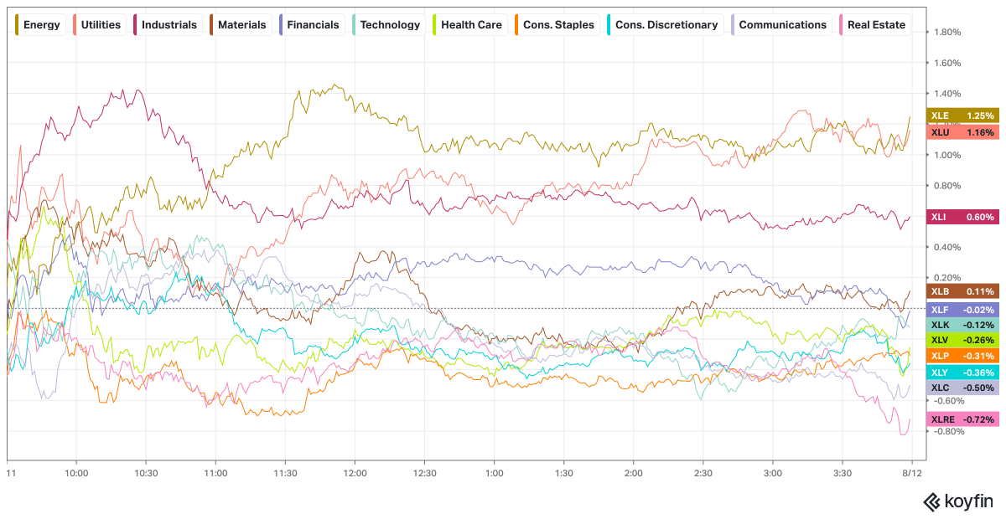Click the XLC -0.50% price label

(962, 388)
